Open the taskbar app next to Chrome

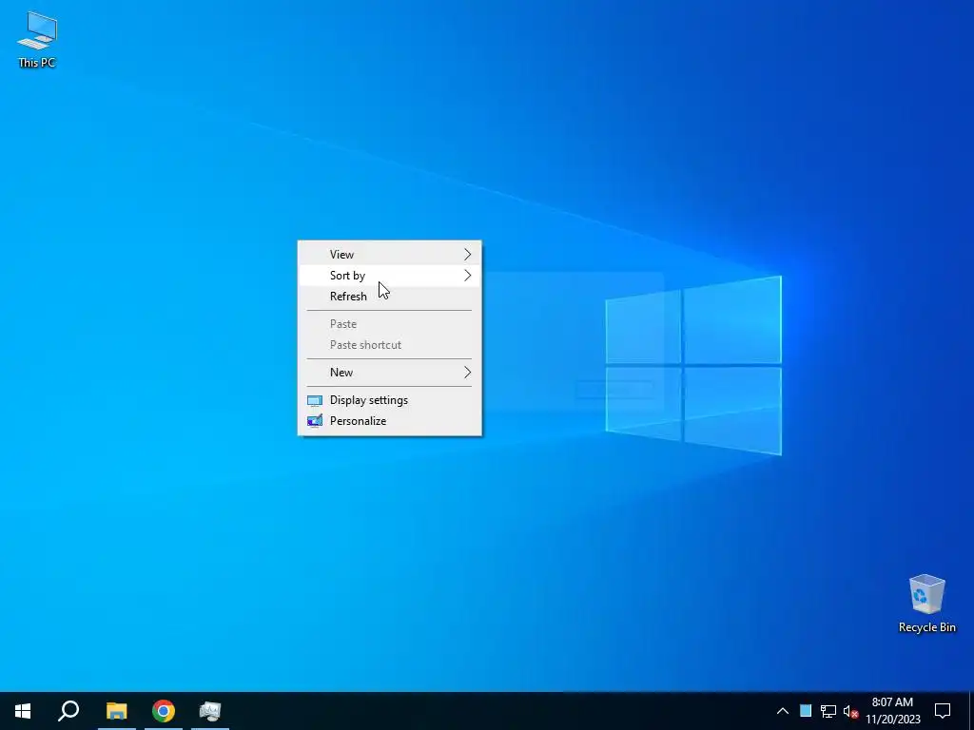pyautogui.click(x=210, y=711)
